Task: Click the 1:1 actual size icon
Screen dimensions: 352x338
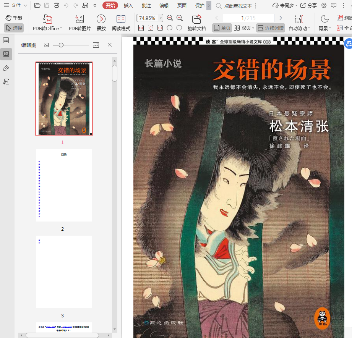Action: click(141, 28)
